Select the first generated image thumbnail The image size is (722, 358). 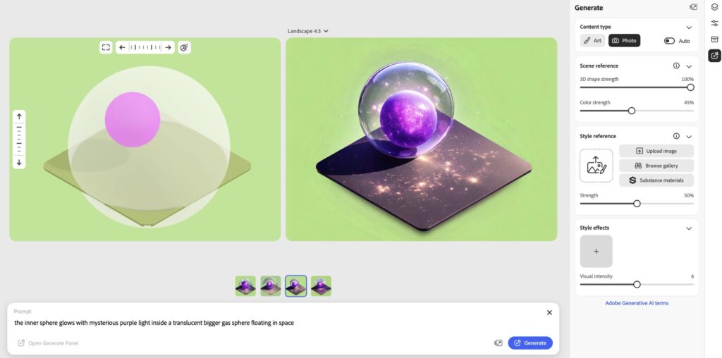(245, 285)
